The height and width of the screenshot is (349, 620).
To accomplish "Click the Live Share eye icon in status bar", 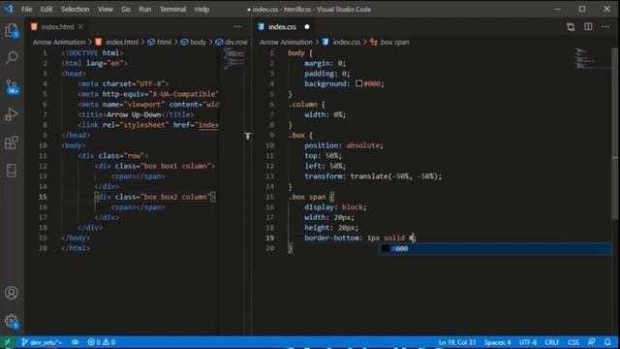I will (75, 342).
